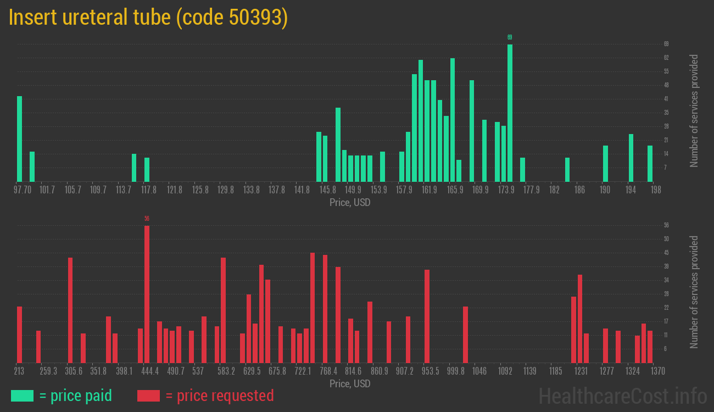
Task: Click the '= price paid' legend text
Action: pos(76,396)
